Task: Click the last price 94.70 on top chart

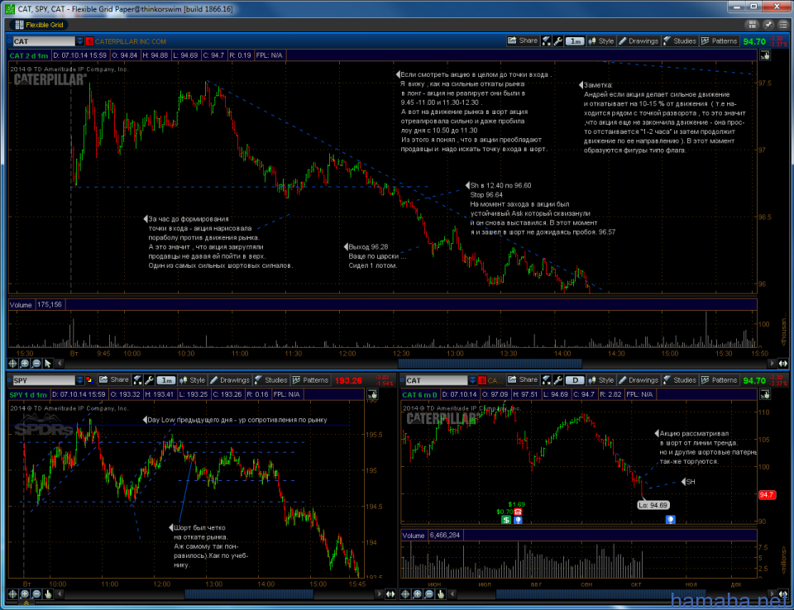Action: pyautogui.click(x=754, y=41)
